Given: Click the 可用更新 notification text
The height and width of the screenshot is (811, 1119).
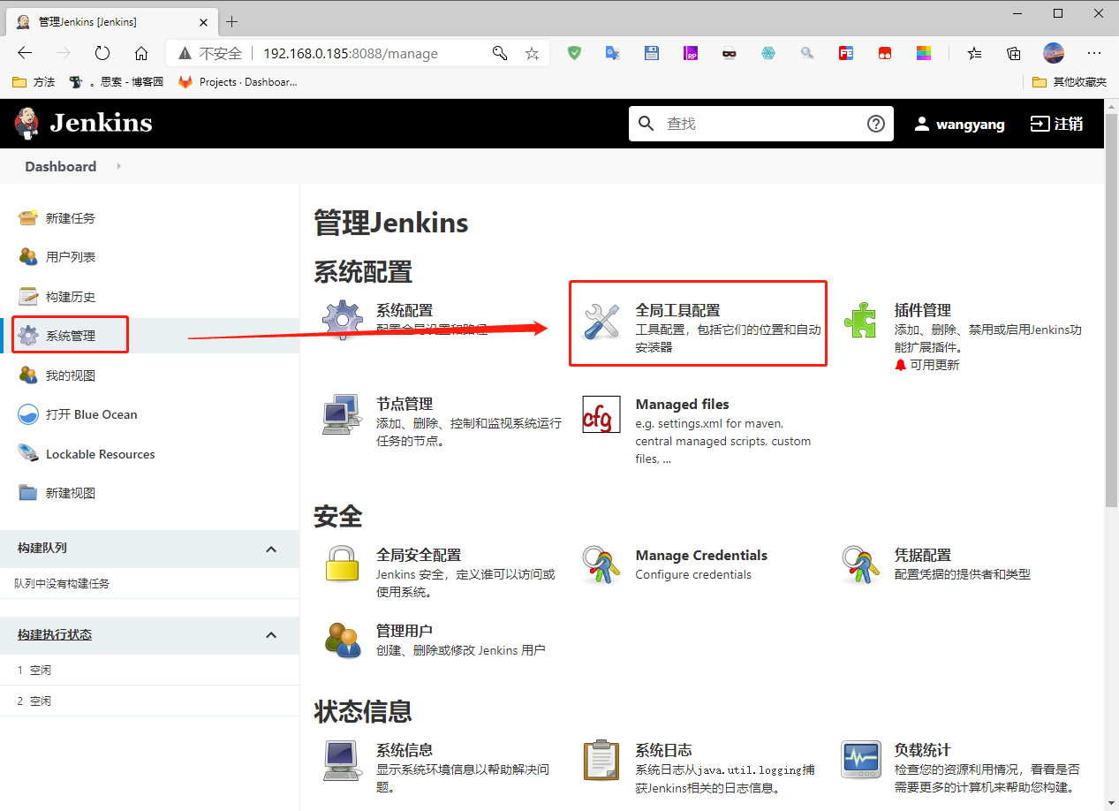Looking at the screenshot, I should tap(934, 365).
